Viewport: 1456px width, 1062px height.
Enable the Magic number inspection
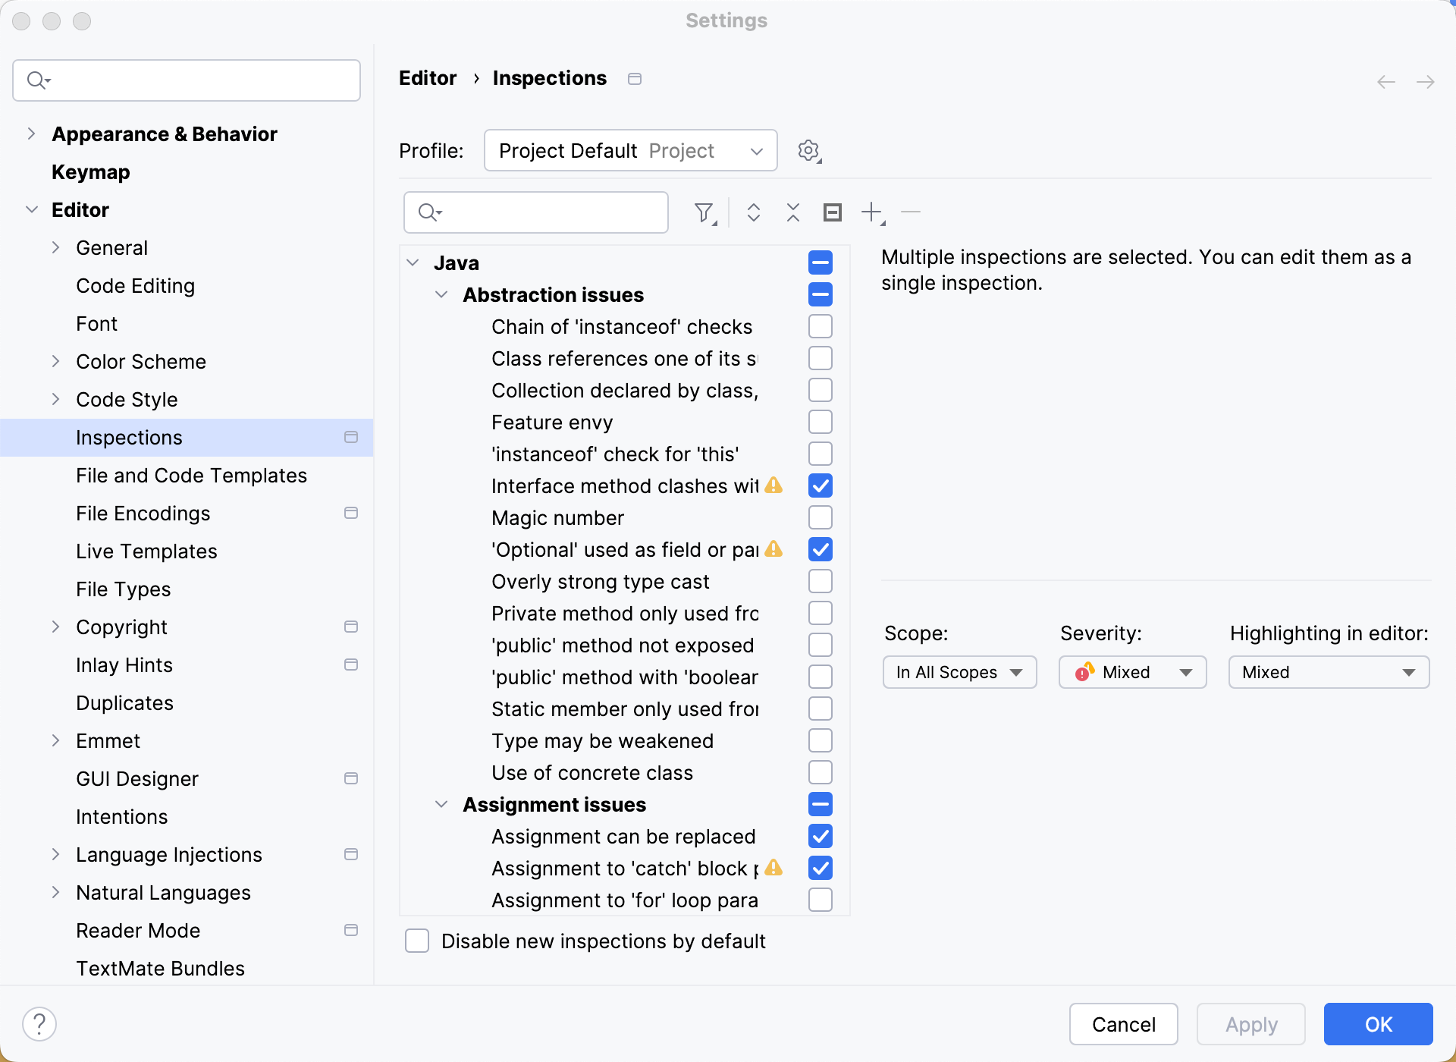pyautogui.click(x=820, y=517)
